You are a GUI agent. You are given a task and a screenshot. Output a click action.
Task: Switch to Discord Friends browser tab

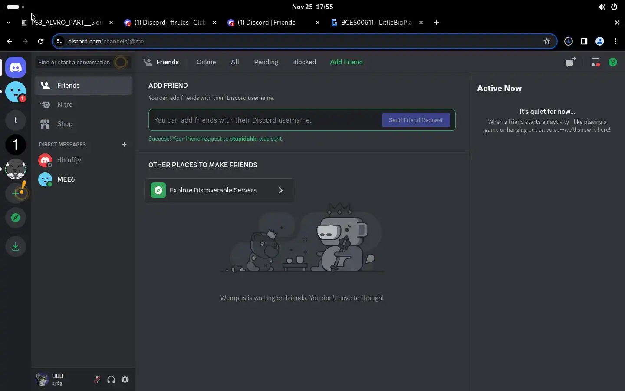(x=273, y=23)
